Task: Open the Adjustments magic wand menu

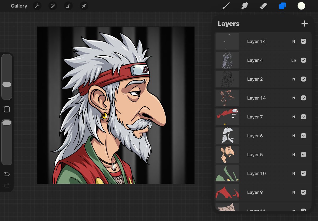Action: (x=53, y=6)
